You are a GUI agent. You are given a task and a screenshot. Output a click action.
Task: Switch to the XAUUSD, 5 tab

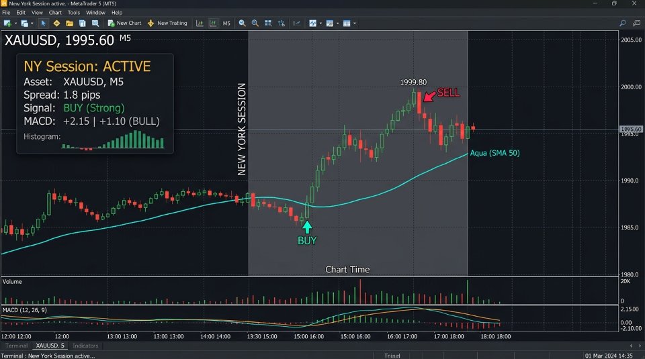click(x=50, y=346)
